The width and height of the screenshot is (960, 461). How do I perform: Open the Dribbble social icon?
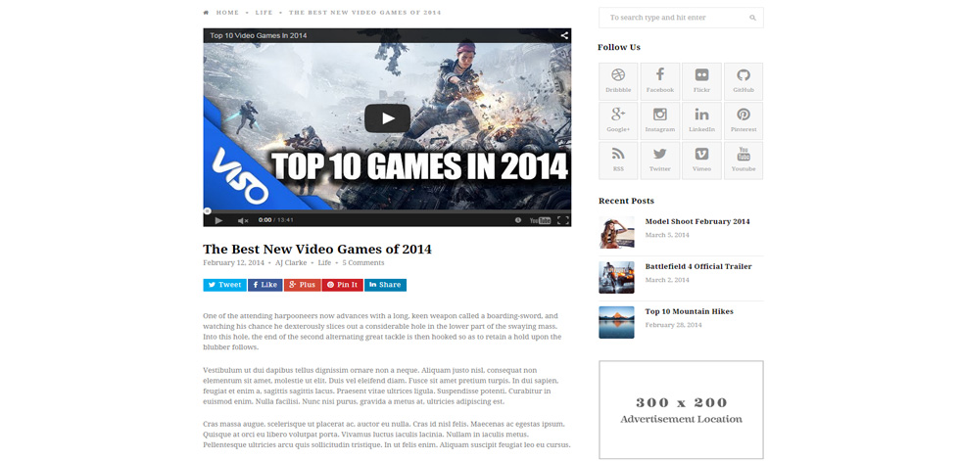pyautogui.click(x=618, y=81)
